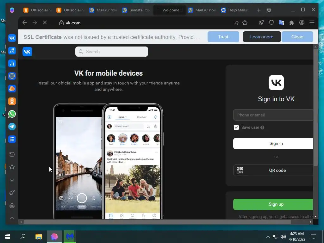Image resolution: width=324 pixels, height=243 pixels.
Task: Switch to the second OK social tab
Action: point(70,10)
